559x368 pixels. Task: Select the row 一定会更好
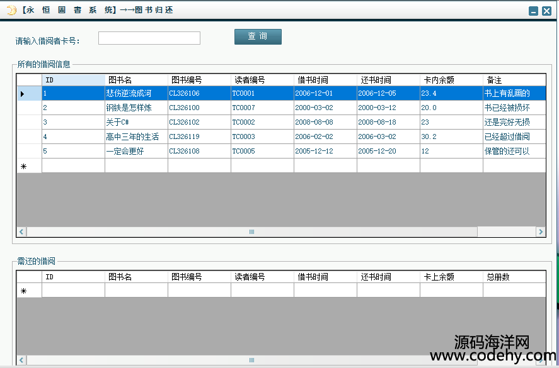pyautogui.click(x=136, y=151)
